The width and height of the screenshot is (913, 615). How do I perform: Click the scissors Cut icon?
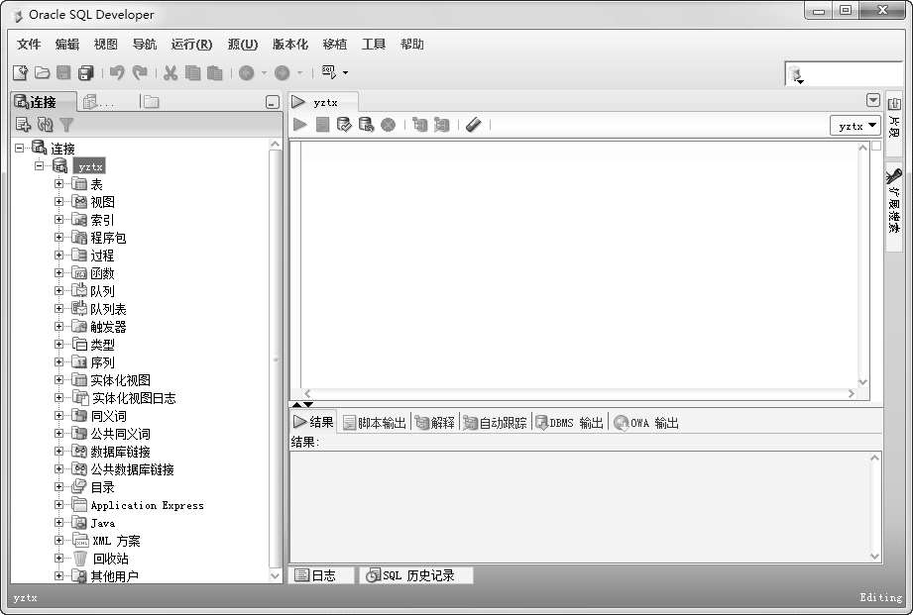click(x=171, y=72)
